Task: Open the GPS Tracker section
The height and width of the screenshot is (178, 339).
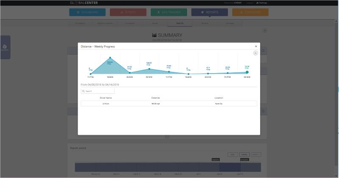Action: point(169,12)
